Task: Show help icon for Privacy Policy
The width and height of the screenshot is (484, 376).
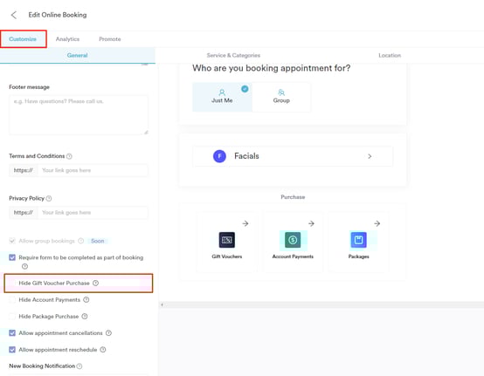Action: tap(49, 199)
